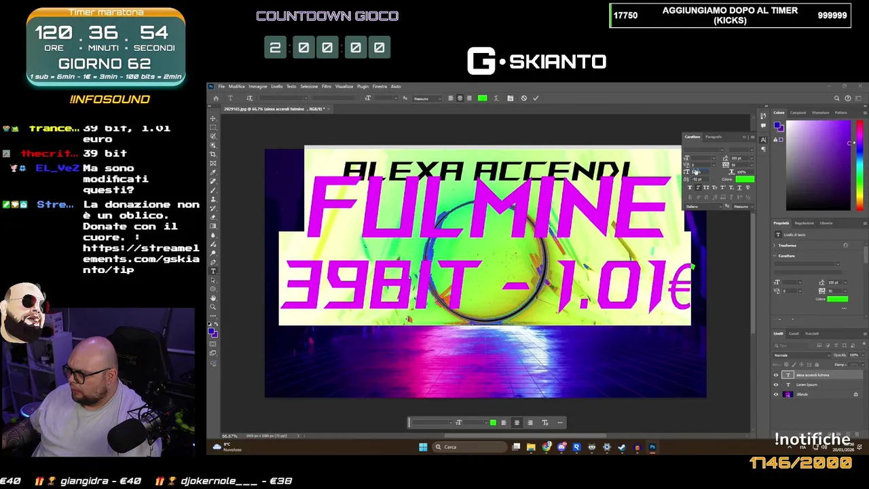The height and width of the screenshot is (489, 869).
Task: Open Windows Start button
Action: point(423,447)
